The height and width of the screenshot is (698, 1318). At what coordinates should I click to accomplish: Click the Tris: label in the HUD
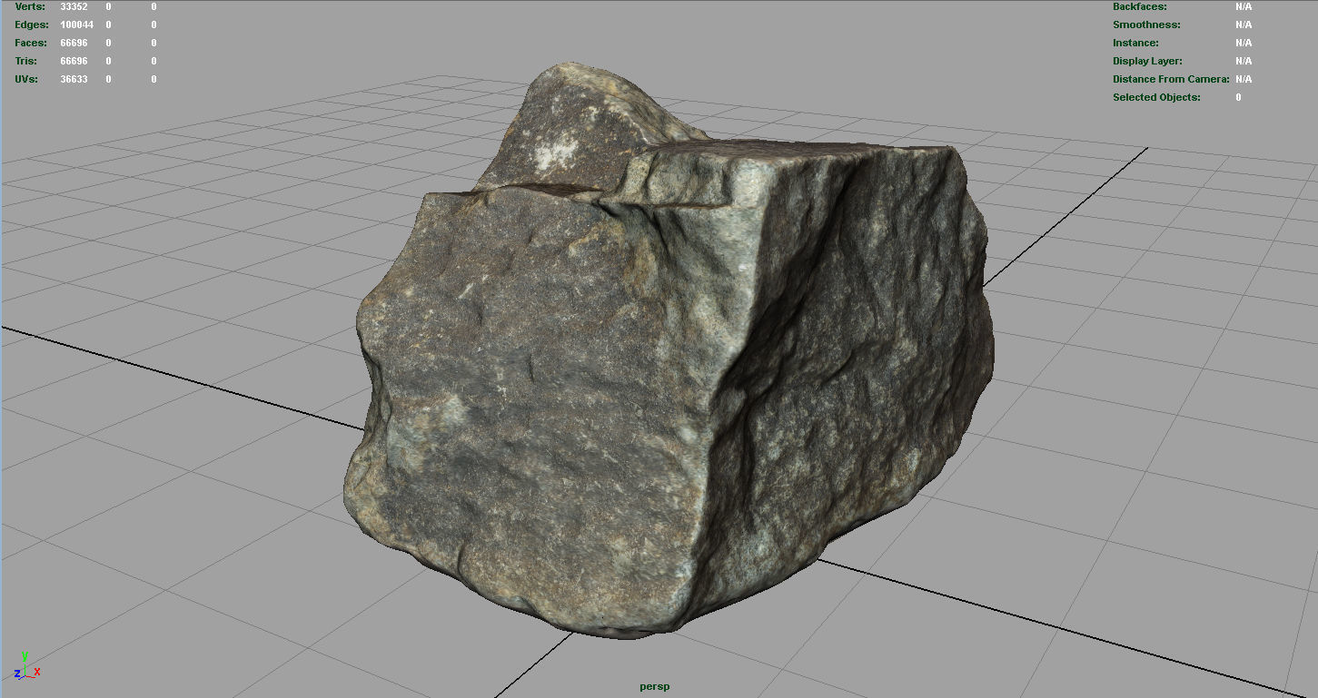[x=26, y=61]
